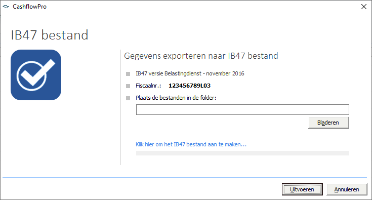372x200 pixels.
Task: Cancel the dialog with Annuleren
Action: (x=347, y=189)
